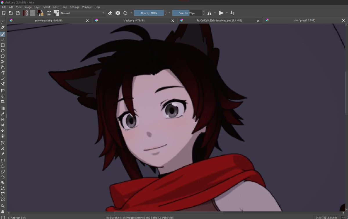
Task: Select the Colorize Mask tool
Action: click(3, 119)
